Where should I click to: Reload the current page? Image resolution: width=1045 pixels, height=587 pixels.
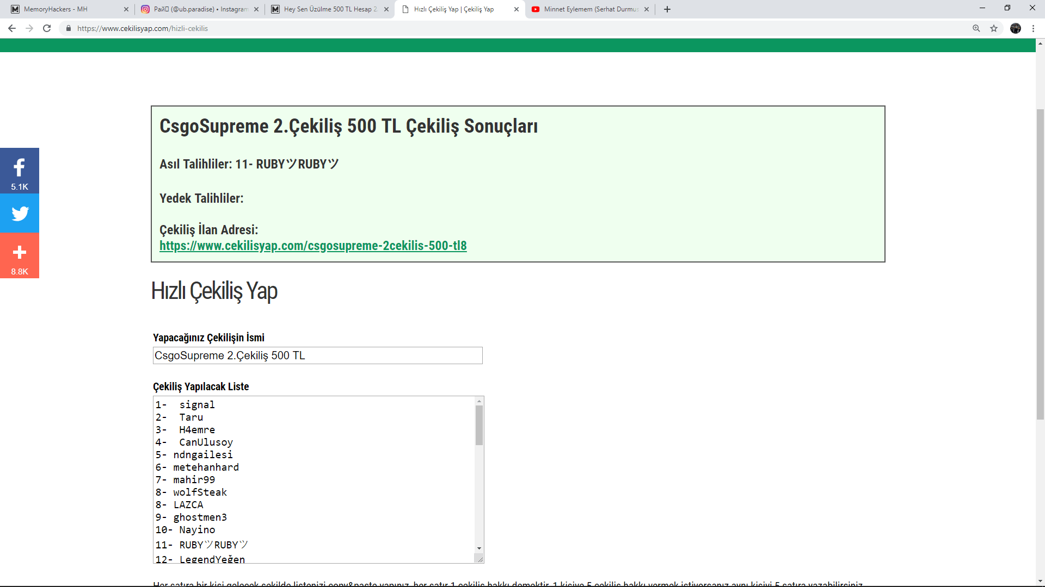tap(47, 28)
